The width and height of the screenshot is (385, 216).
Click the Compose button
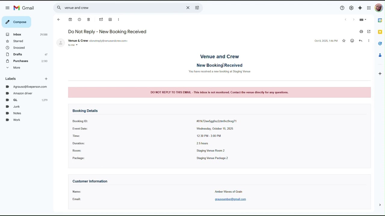(x=17, y=22)
